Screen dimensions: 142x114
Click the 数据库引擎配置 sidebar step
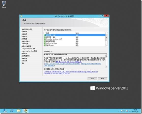(x=26, y=46)
